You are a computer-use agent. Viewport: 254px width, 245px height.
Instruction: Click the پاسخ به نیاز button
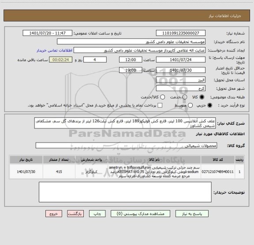(192, 214)
